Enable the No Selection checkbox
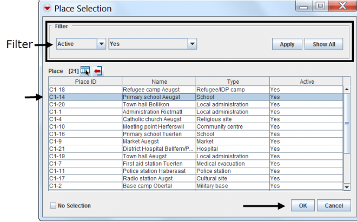 pos(53,206)
